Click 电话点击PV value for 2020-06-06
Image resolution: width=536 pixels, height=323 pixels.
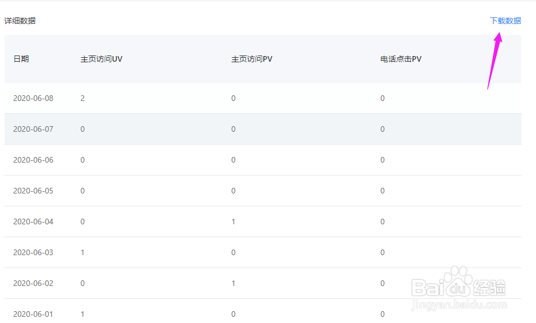[382, 160]
